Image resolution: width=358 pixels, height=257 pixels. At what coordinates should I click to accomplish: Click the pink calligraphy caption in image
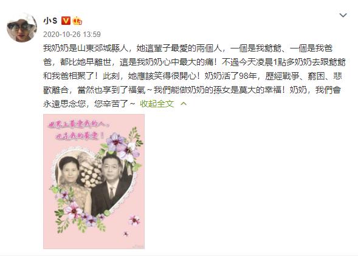tap(79, 130)
